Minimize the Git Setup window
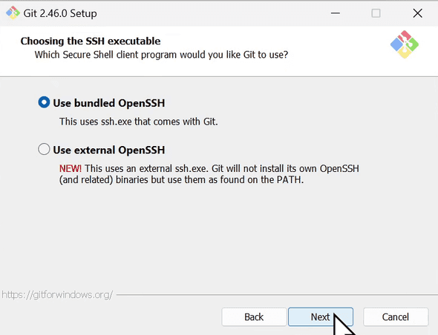 click(336, 13)
